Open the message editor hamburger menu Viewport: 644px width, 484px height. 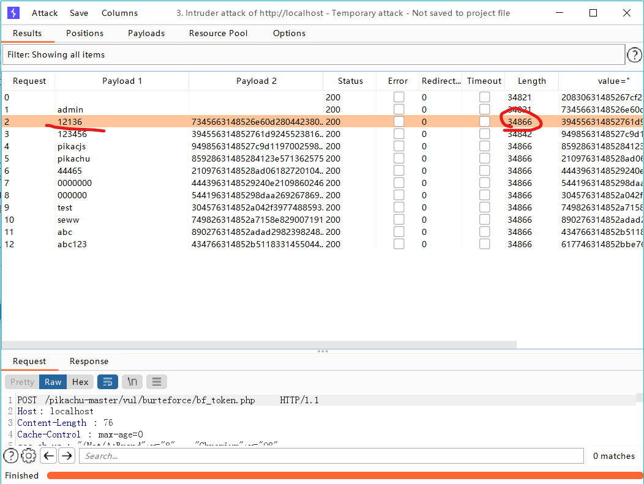point(157,382)
